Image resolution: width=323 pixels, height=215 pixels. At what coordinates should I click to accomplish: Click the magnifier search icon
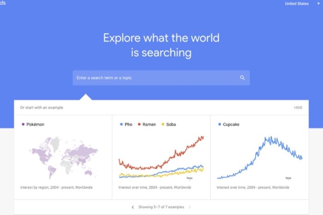pyautogui.click(x=242, y=78)
